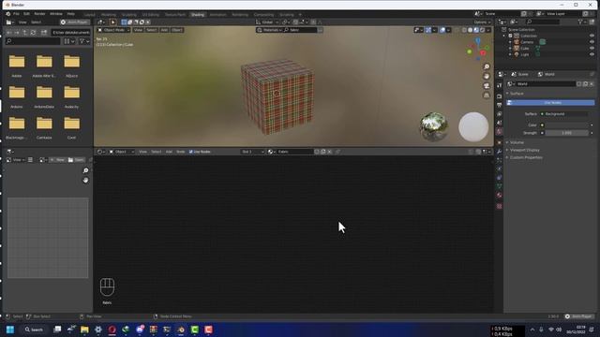Click the Use Nodes button in World properties

point(550,103)
